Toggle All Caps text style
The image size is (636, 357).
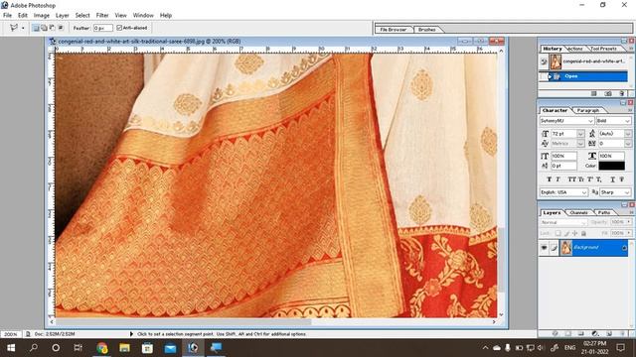point(572,179)
